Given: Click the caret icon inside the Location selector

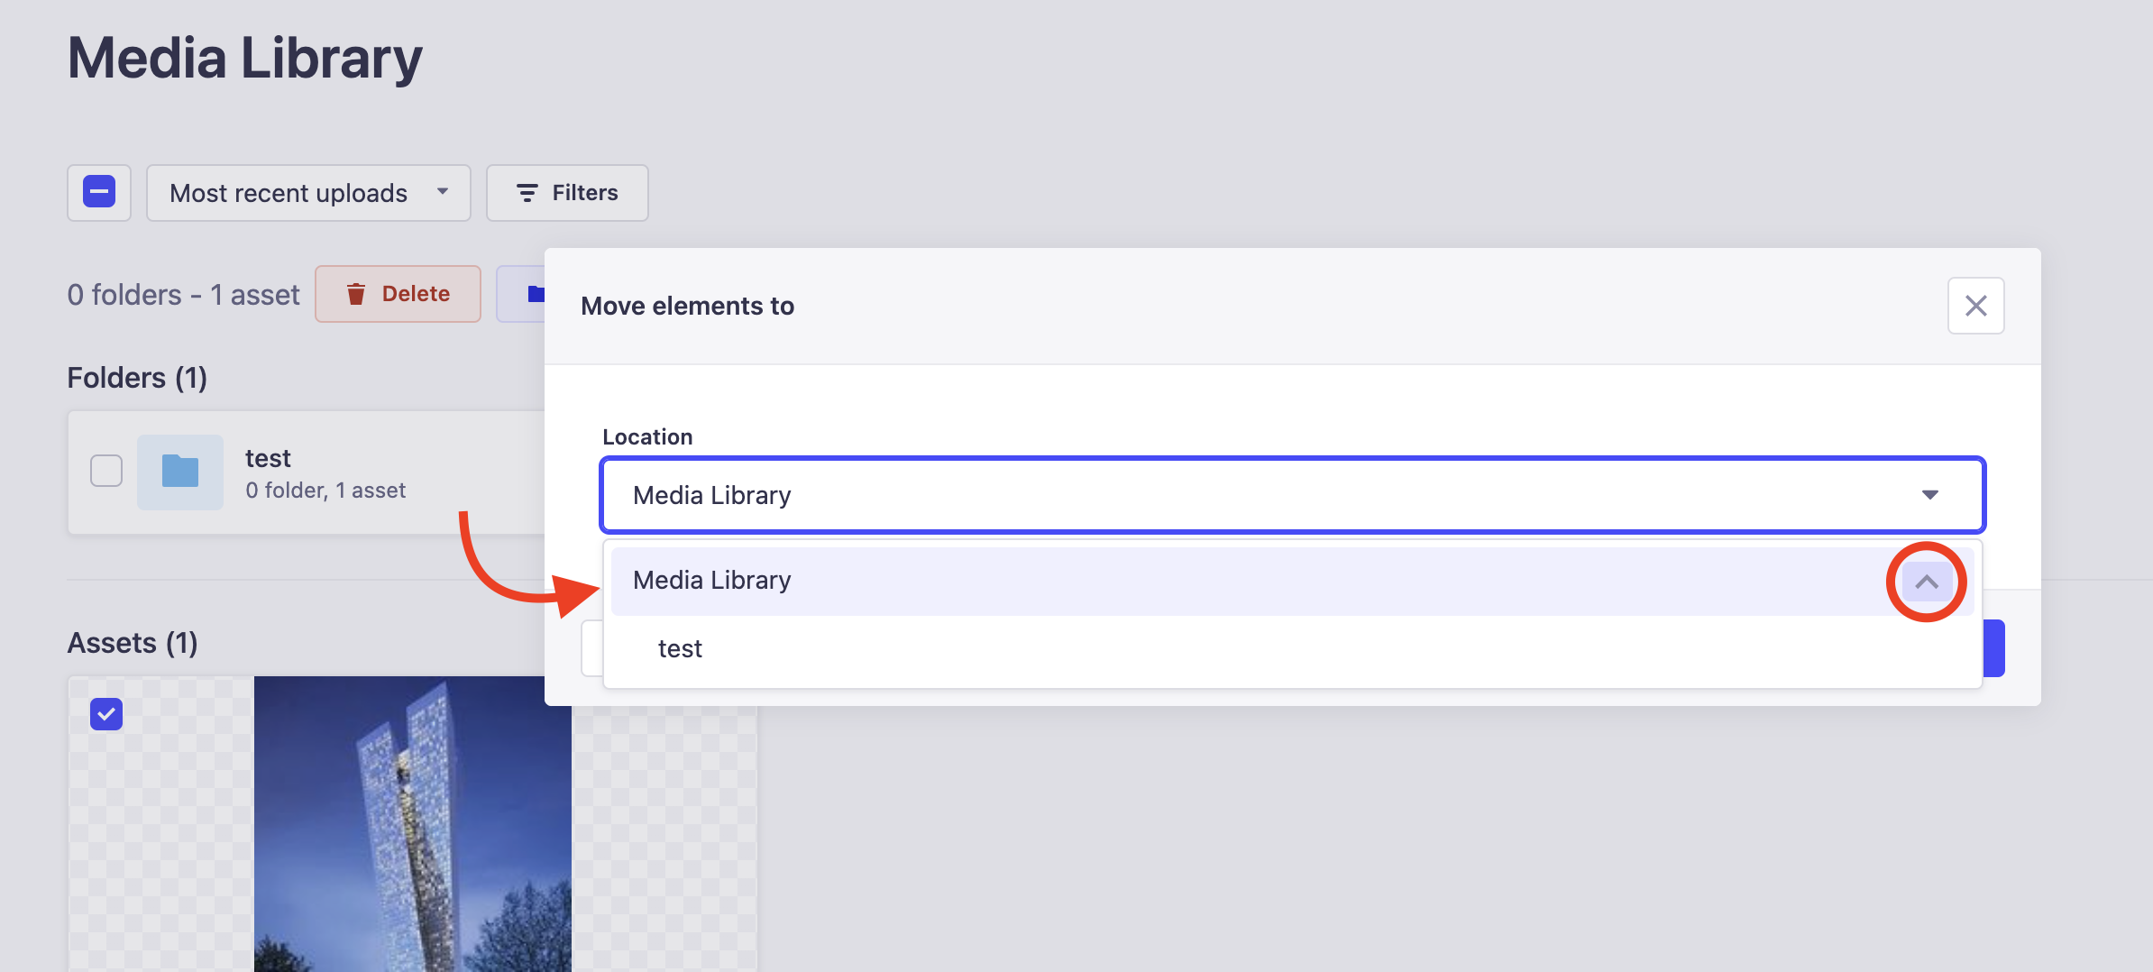Looking at the screenshot, I should coord(1929,494).
